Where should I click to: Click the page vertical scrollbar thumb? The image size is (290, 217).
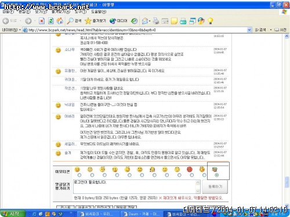pyautogui.click(x=287, y=182)
